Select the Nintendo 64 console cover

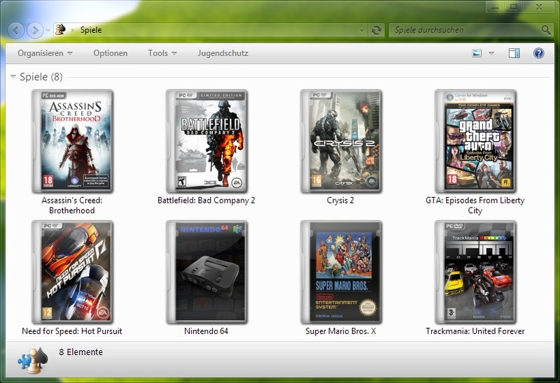tap(207, 272)
